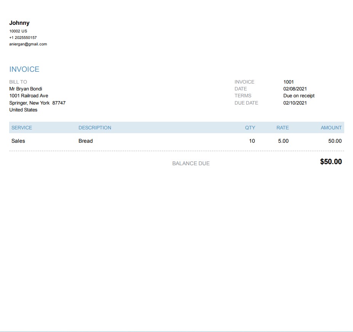
Task: Click 'Springer, New York 87747' line
Action: (x=37, y=103)
